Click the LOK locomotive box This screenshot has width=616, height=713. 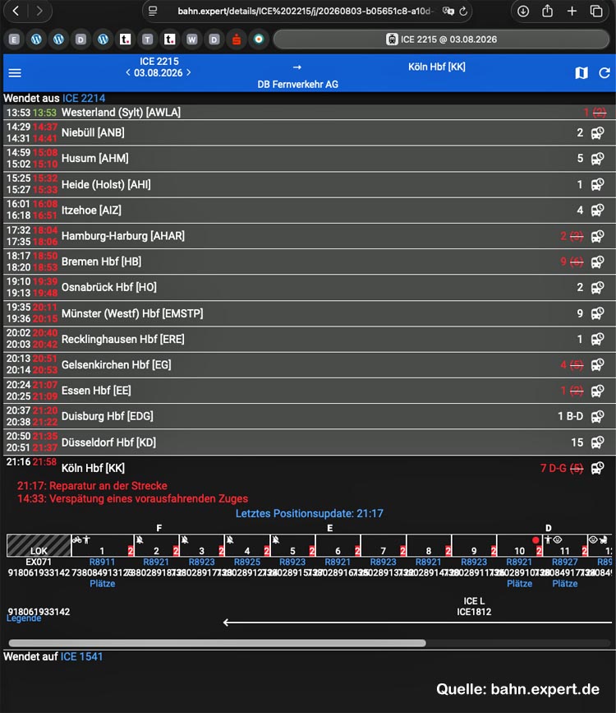point(39,546)
